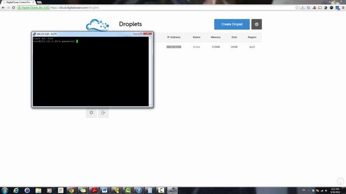Open the settings gear icon below the PuTTY window
This screenshot has width=346, height=194.
click(x=91, y=113)
